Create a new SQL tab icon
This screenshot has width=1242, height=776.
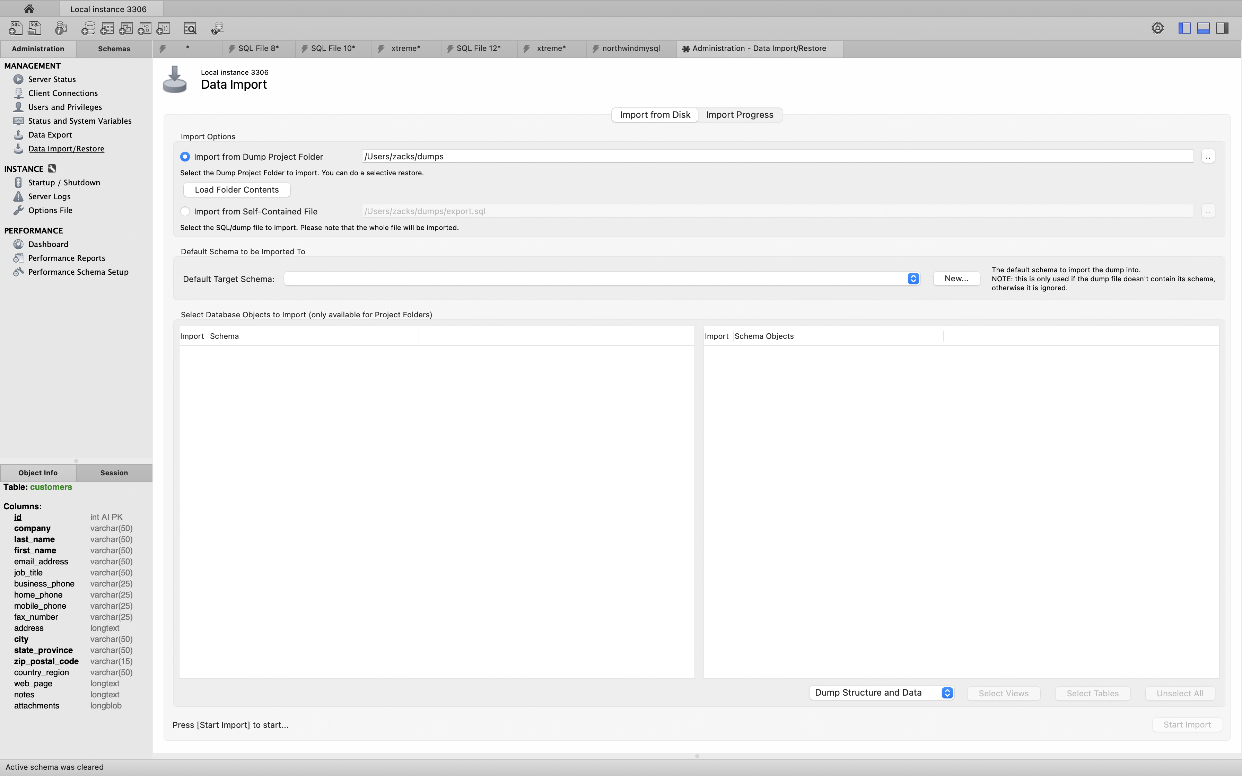point(15,28)
